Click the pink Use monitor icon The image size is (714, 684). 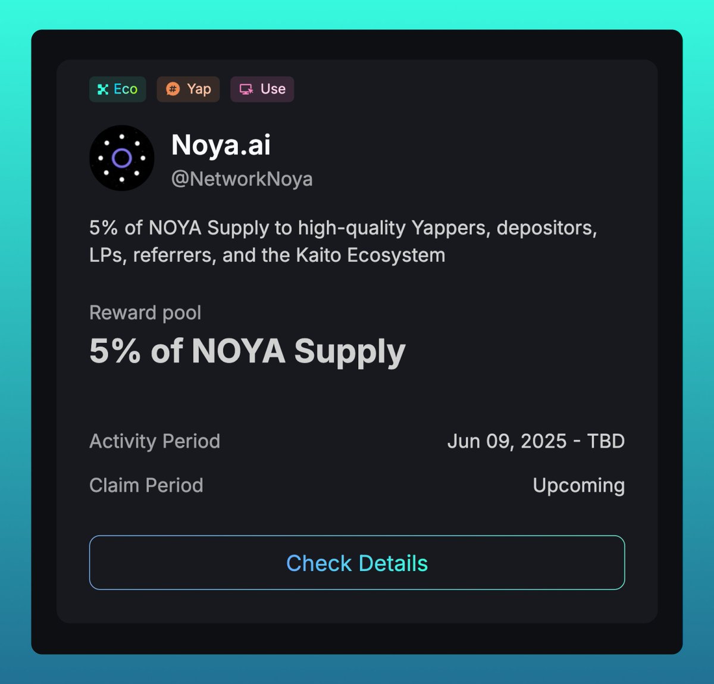click(246, 89)
